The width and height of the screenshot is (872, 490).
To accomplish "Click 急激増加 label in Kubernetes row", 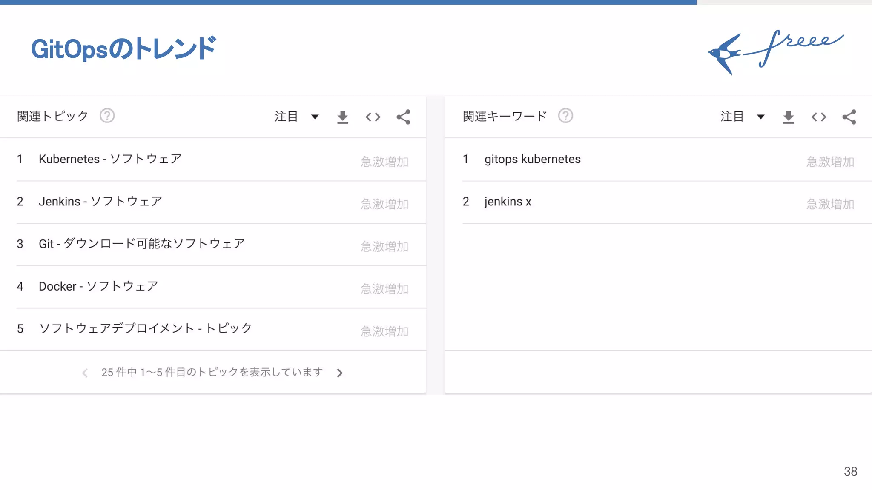I will (384, 162).
